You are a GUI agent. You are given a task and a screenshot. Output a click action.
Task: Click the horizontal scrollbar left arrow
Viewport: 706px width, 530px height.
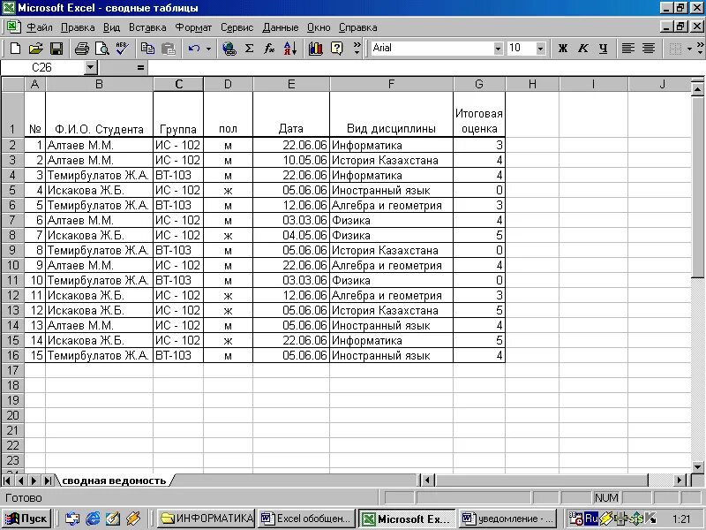427,480
